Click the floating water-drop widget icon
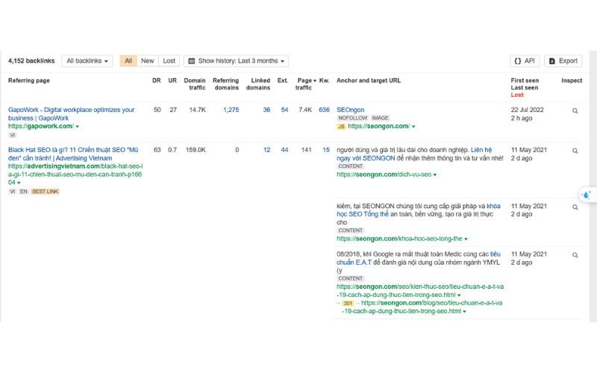This screenshot has width=597, height=373. (587, 195)
